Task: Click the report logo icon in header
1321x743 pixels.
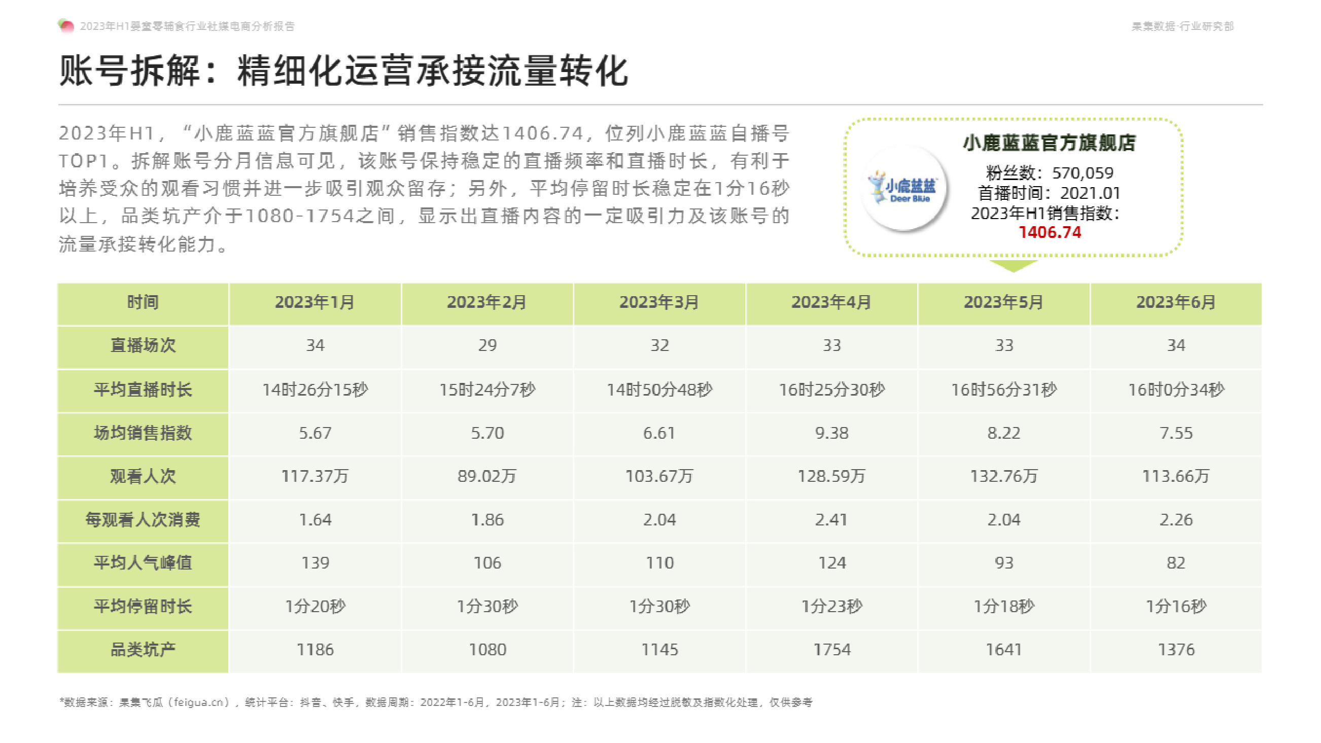Action: (x=66, y=26)
